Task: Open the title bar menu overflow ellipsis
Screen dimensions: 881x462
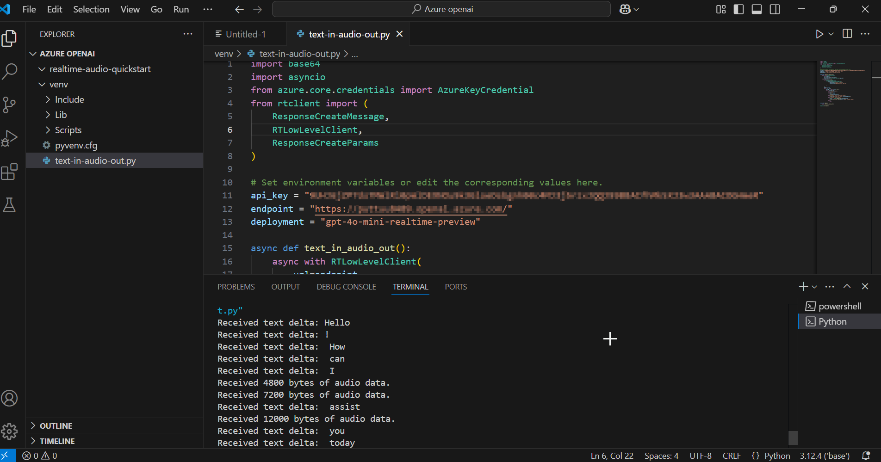Action: pyautogui.click(x=208, y=9)
